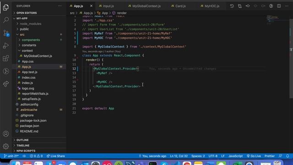
Task: Open notifications bell in status bar
Action: (x=288, y=156)
